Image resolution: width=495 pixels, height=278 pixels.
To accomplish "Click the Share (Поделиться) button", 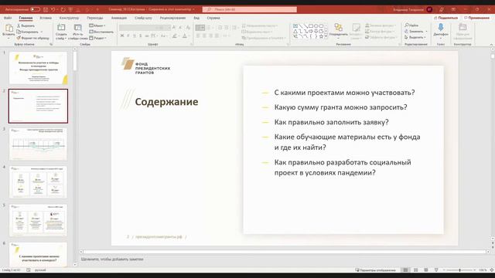I will pos(445,18).
